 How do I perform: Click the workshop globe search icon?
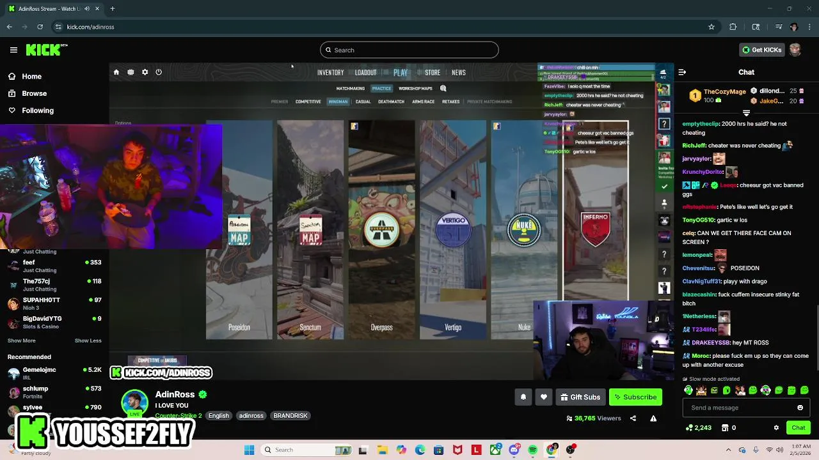443,88
